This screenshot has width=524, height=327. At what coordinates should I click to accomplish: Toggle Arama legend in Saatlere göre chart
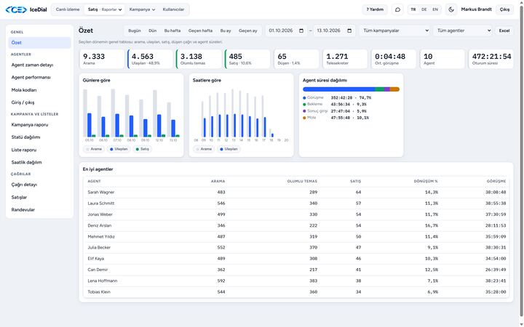[x=204, y=149]
